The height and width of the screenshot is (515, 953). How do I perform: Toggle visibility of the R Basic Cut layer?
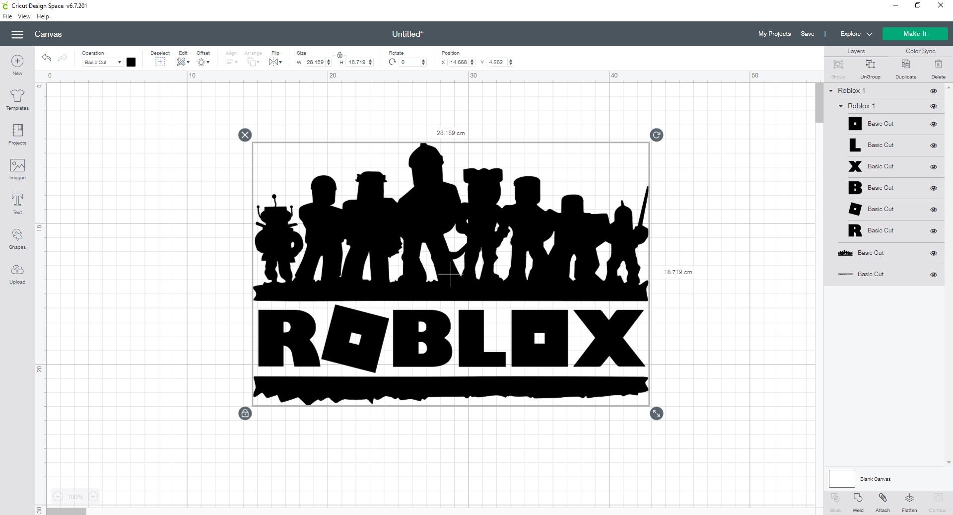(934, 230)
